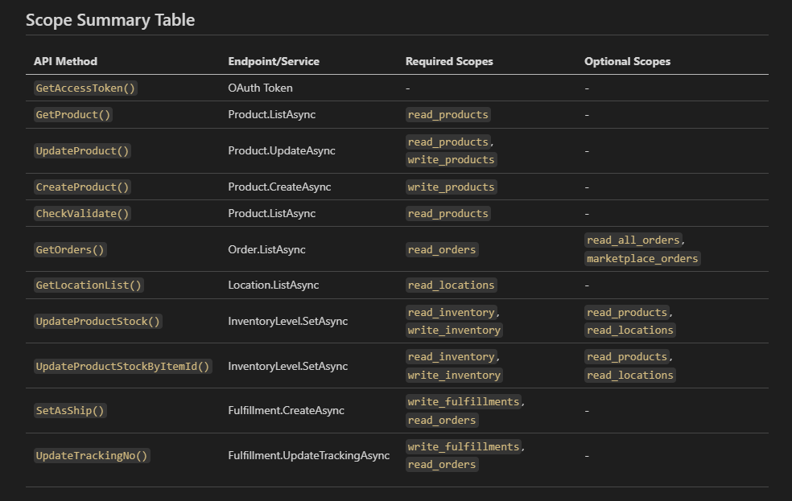Select the Fulfillment.UpdateTrackingAsync endpoint text
The image size is (792, 501).
308,455
